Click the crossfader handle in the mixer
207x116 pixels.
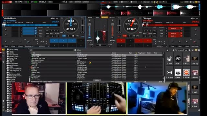[x=100, y=45]
